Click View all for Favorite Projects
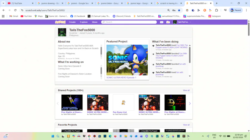This screenshot has width=250, height=140. (186, 125)
